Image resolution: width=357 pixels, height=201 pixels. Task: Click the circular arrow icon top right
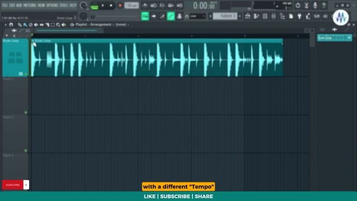(x=297, y=6)
